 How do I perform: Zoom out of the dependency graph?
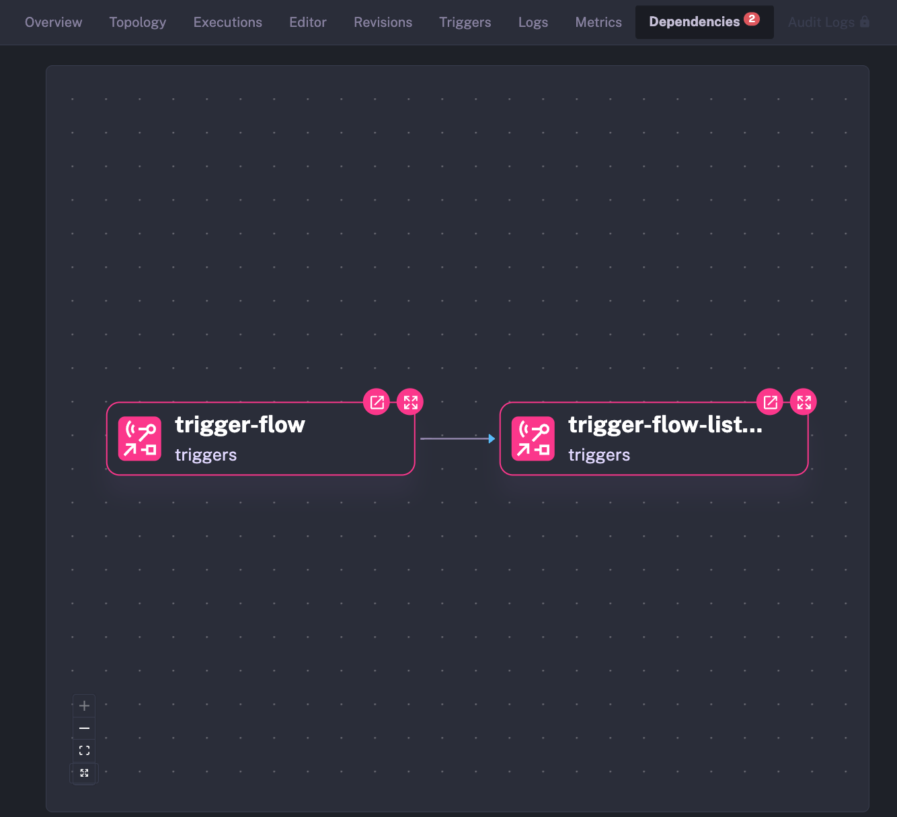[x=84, y=728]
